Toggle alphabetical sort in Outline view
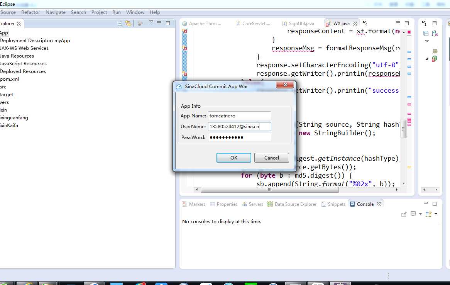This screenshot has width=450, height=285. click(x=435, y=34)
